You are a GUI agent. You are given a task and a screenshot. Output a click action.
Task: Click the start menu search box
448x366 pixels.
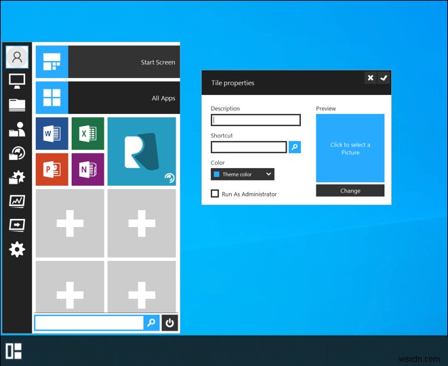pos(89,323)
